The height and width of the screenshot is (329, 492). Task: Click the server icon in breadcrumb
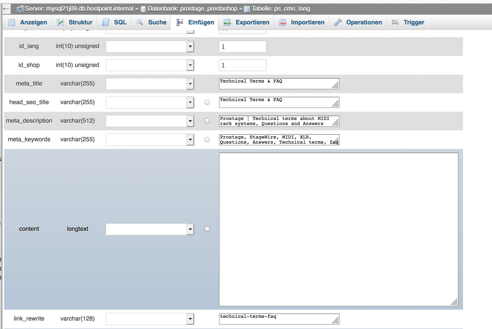point(20,9)
